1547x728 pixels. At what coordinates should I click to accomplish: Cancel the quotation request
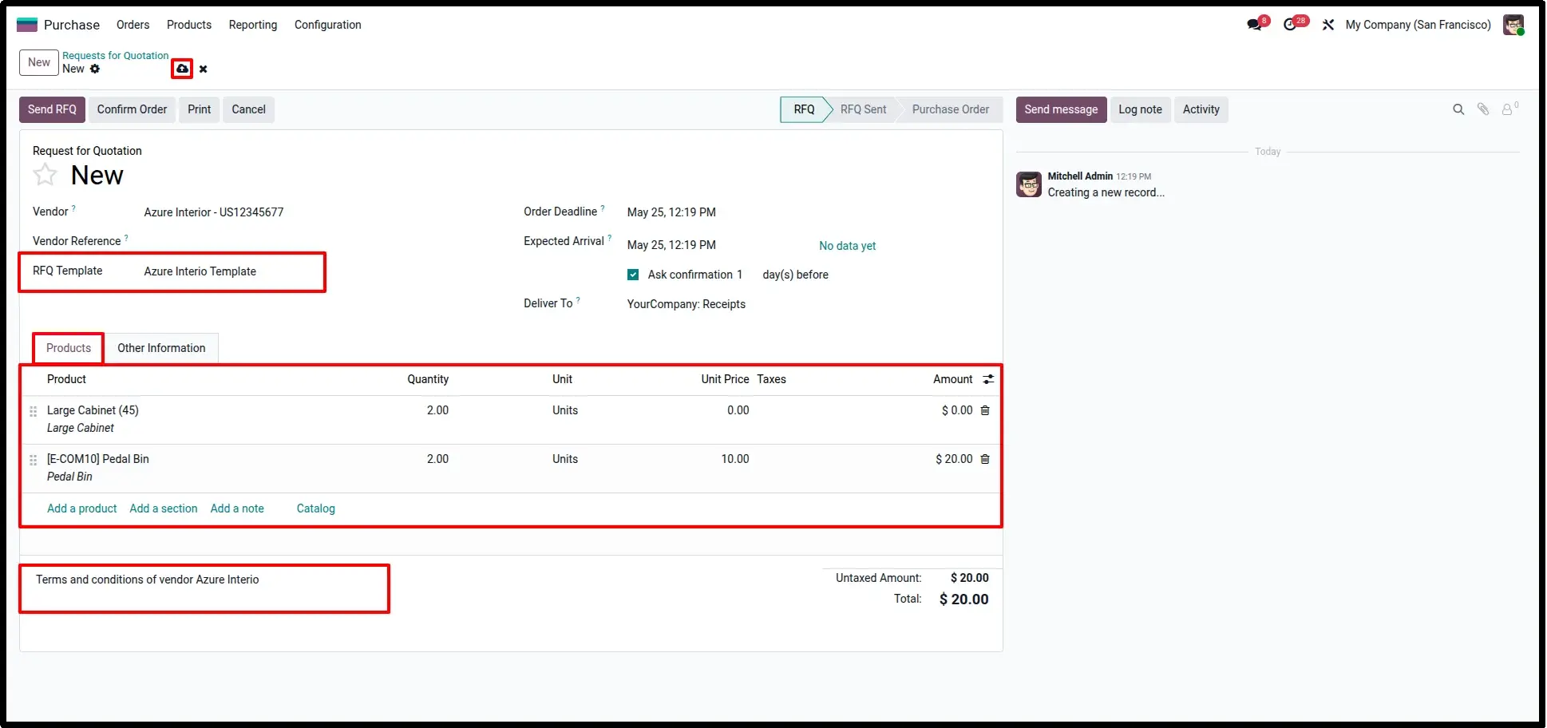click(248, 109)
